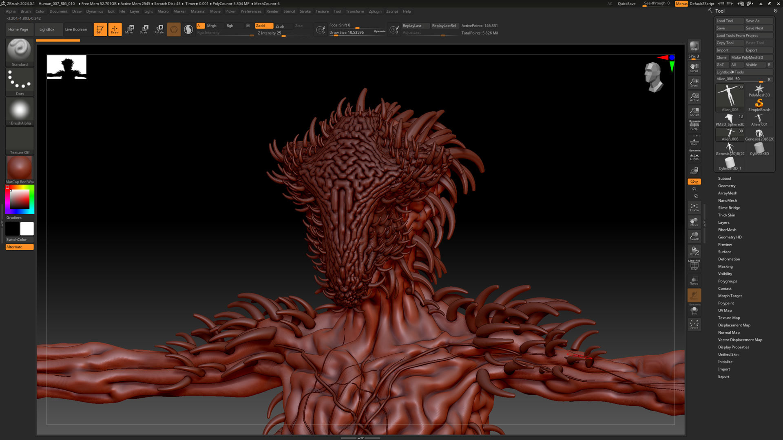Open the Standard brush thumbnail picker

(x=19, y=50)
